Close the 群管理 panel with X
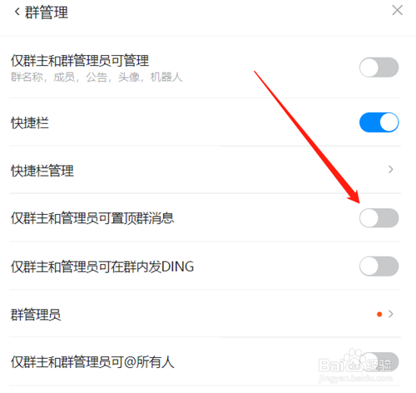 (397, 11)
